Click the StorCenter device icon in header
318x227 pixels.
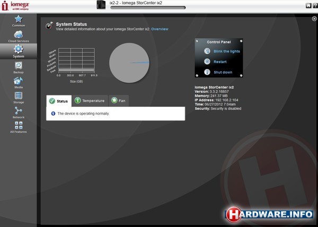point(101,5)
